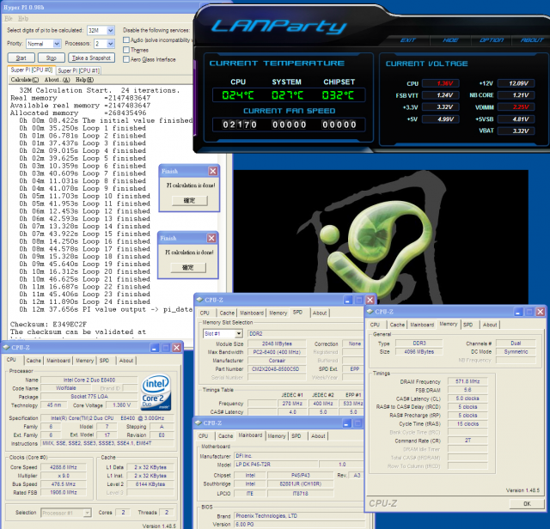
Task: Open Mainboard tab in CPU-Z processor window
Action: [58, 361]
